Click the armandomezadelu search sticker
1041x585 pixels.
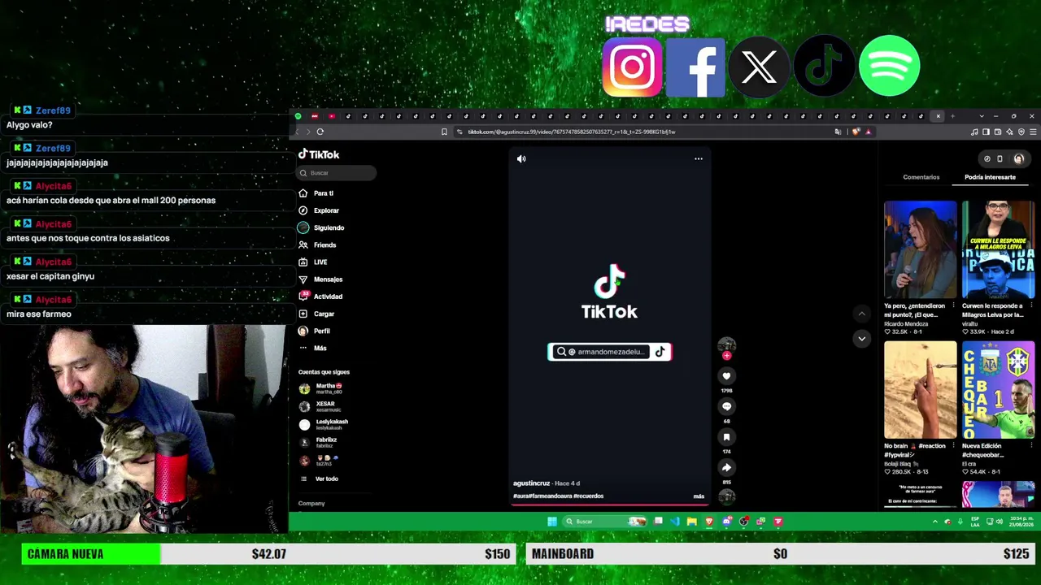click(609, 352)
